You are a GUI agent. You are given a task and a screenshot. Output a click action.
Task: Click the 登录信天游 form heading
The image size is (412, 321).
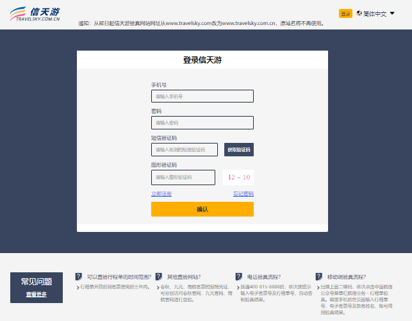tap(202, 60)
